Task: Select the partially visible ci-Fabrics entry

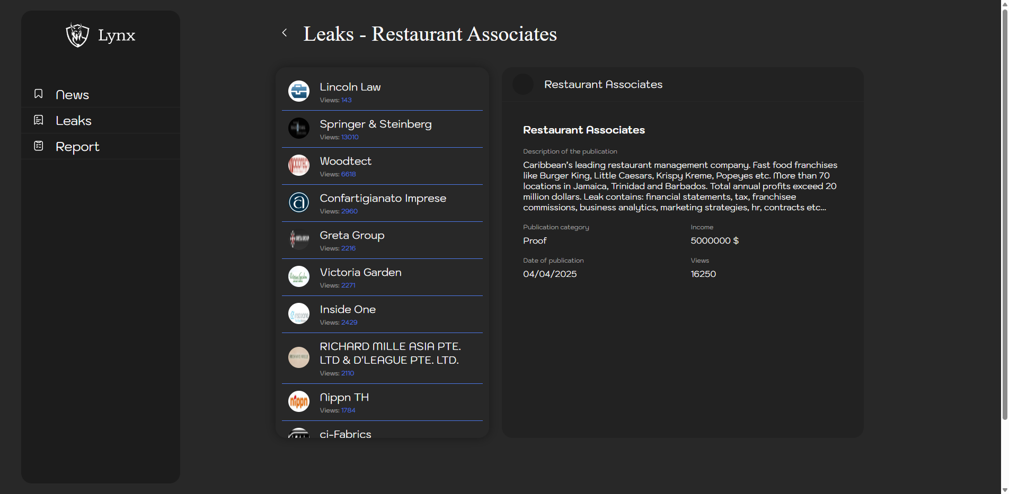Action: [346, 434]
